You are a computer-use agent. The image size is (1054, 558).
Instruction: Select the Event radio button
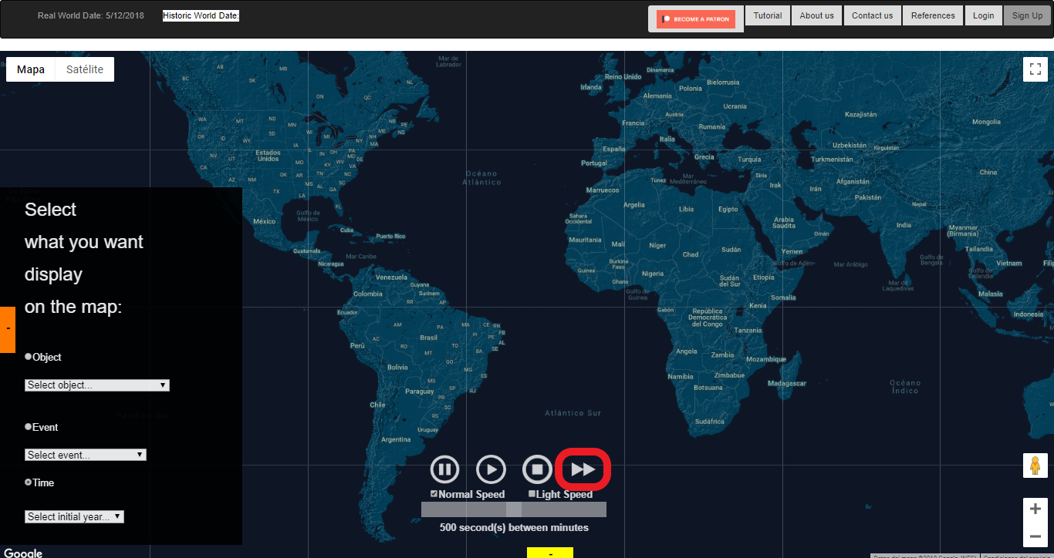click(29, 427)
